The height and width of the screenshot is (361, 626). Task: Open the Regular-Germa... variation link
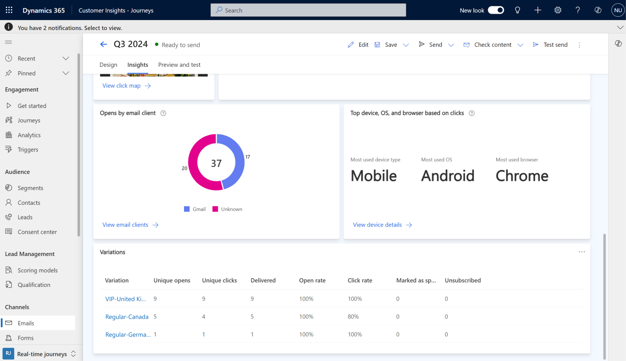pos(128,334)
